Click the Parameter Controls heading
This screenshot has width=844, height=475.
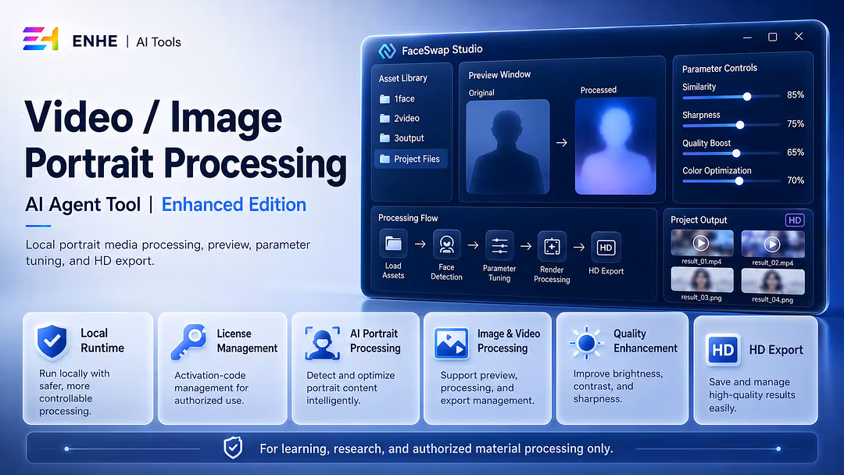(719, 68)
